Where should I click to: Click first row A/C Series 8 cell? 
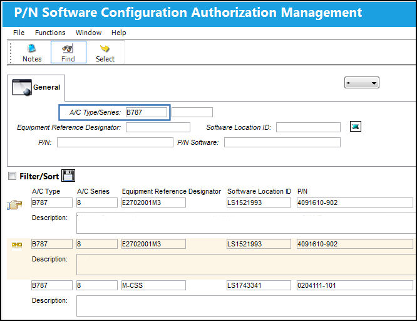click(x=97, y=203)
